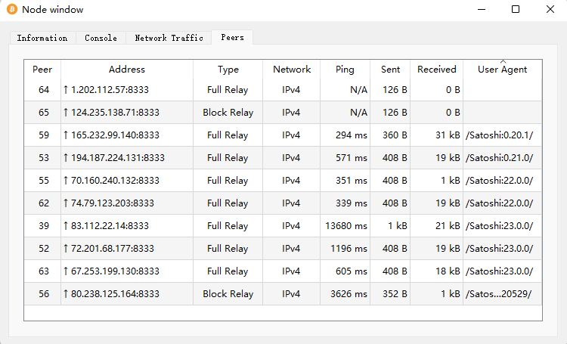This screenshot has height=344, width=567.
Task: Click peer number 39 cell
Action: pyautogui.click(x=43, y=226)
